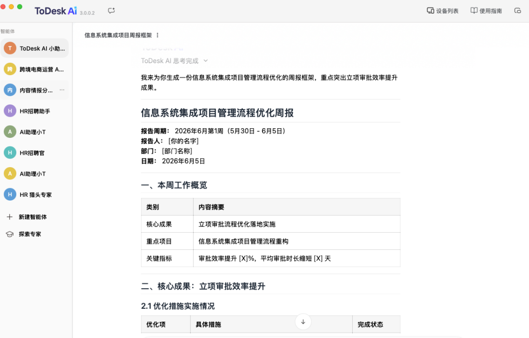
Task: Click the 智能体 sidebar label
Action: 7,31
